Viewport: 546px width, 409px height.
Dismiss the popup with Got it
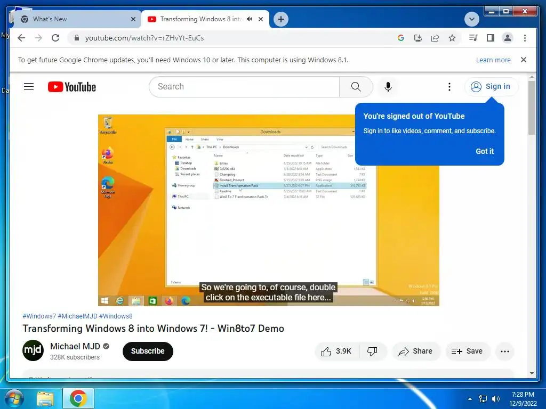(x=485, y=151)
